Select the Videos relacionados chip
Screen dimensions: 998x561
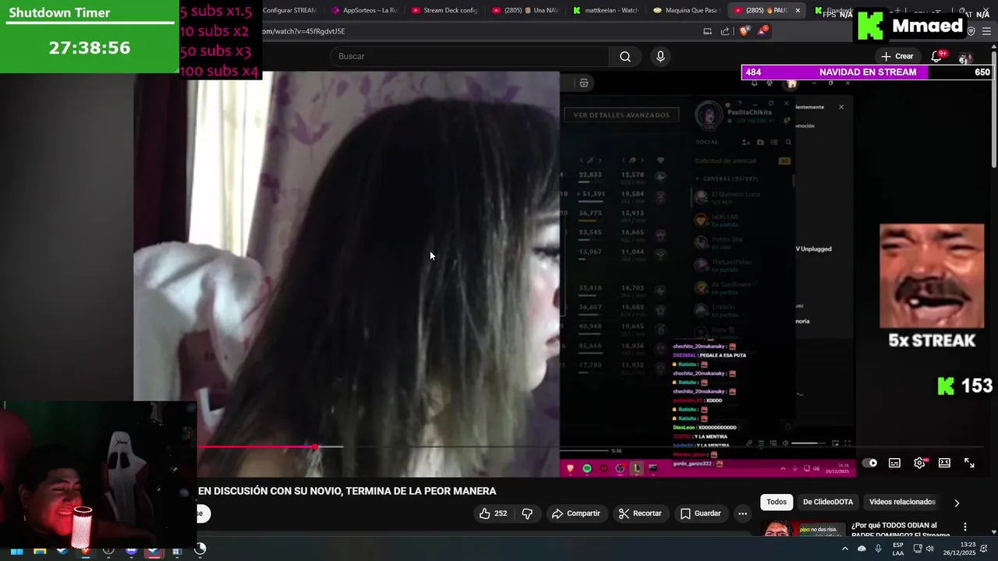click(902, 502)
